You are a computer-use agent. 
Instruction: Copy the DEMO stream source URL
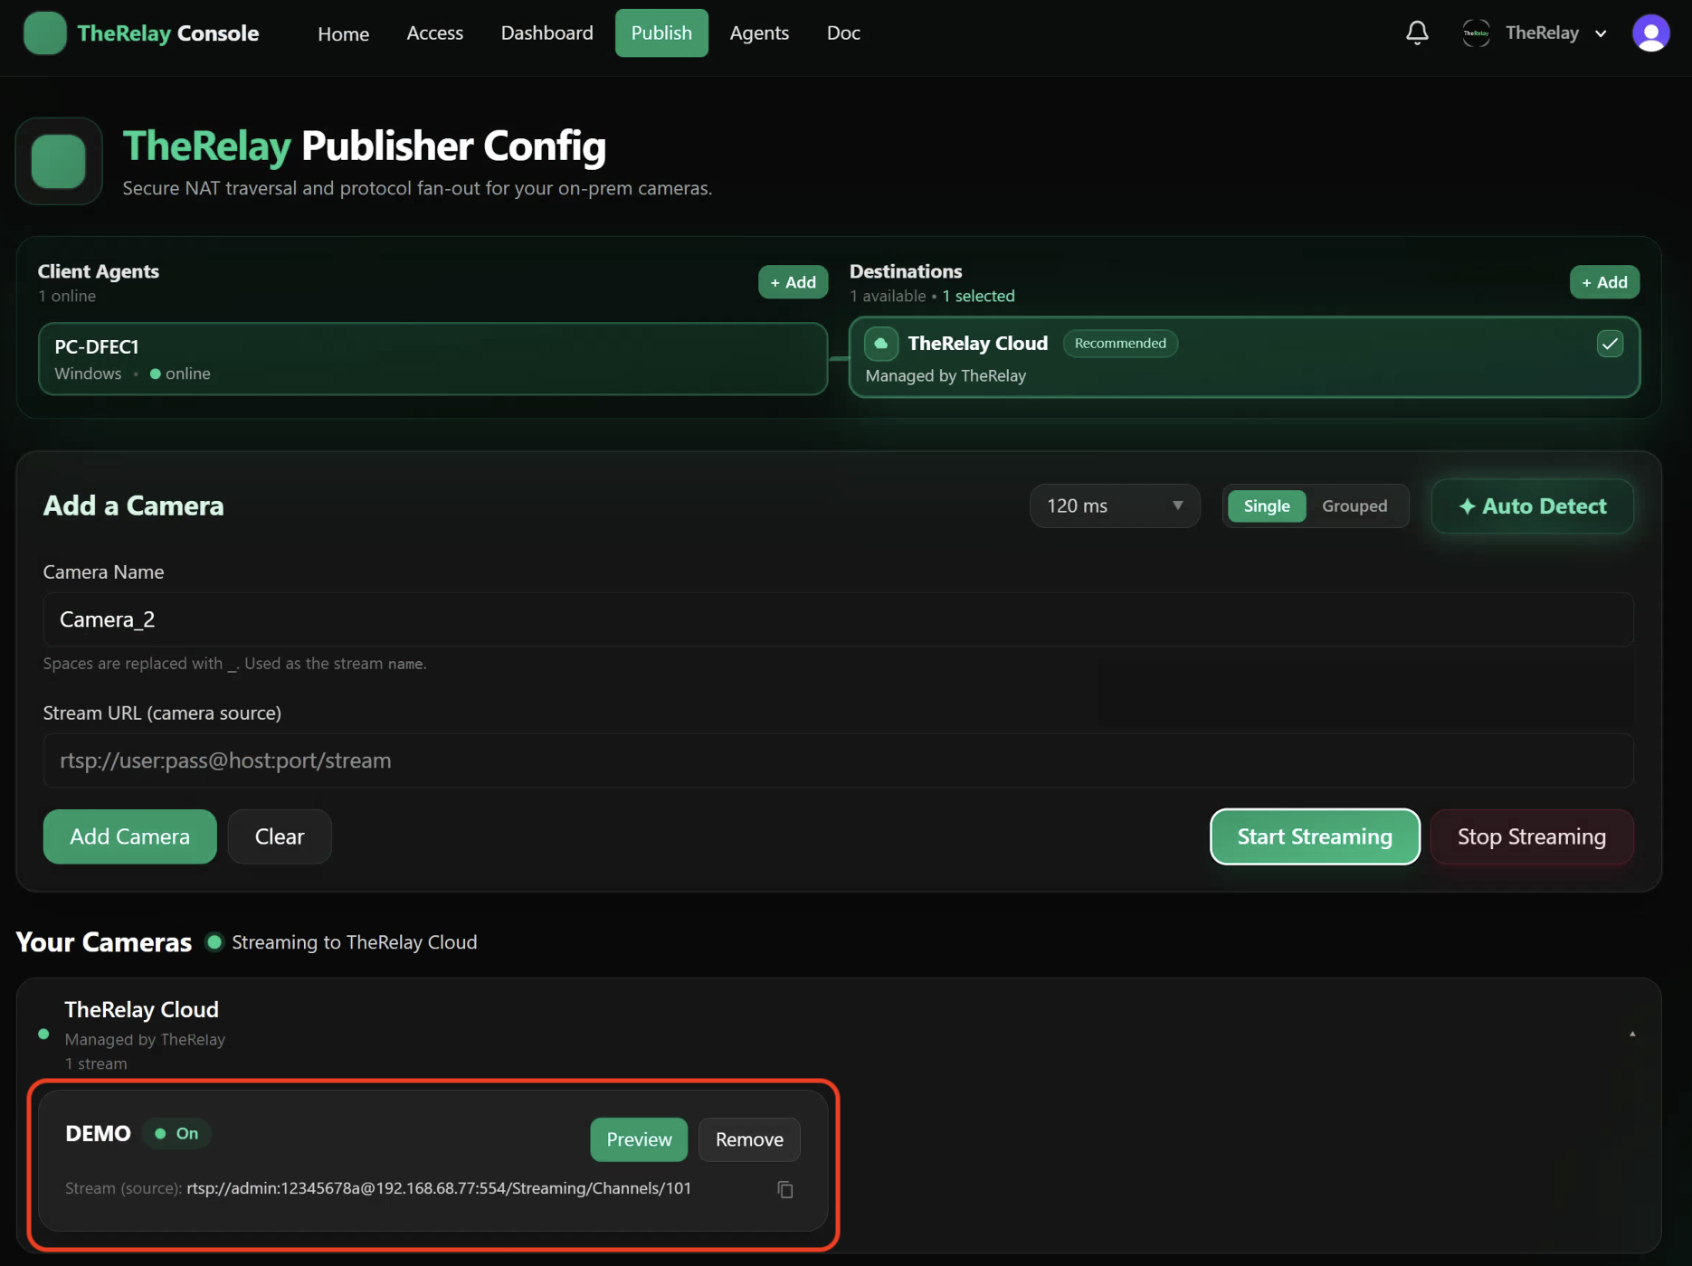point(785,1189)
